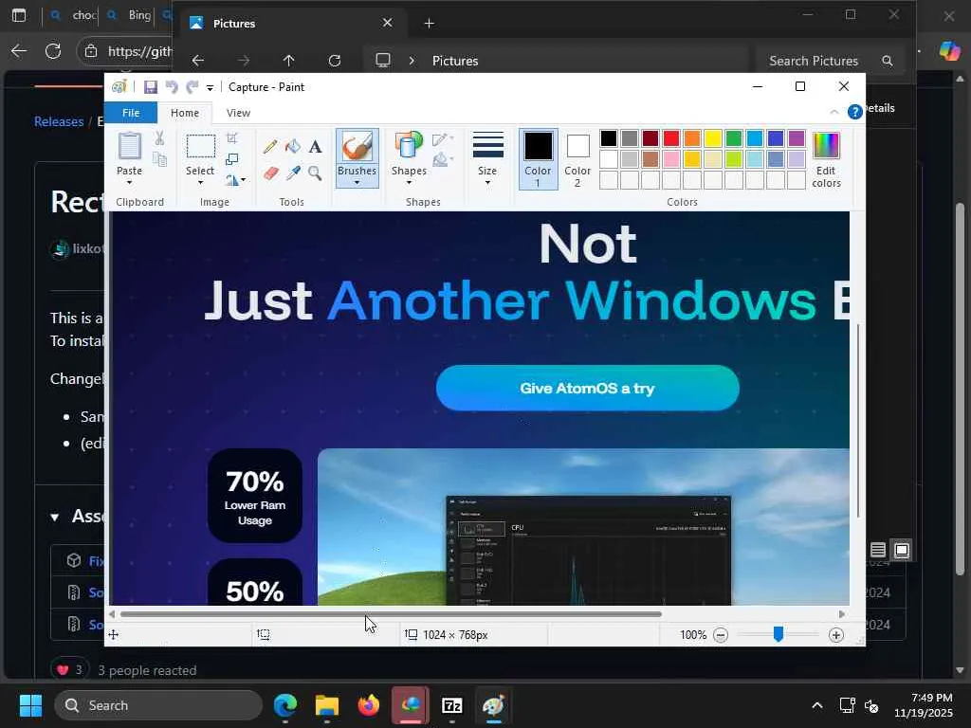
Task: Select the Pictures tab in File Explorer
Action: [291, 23]
